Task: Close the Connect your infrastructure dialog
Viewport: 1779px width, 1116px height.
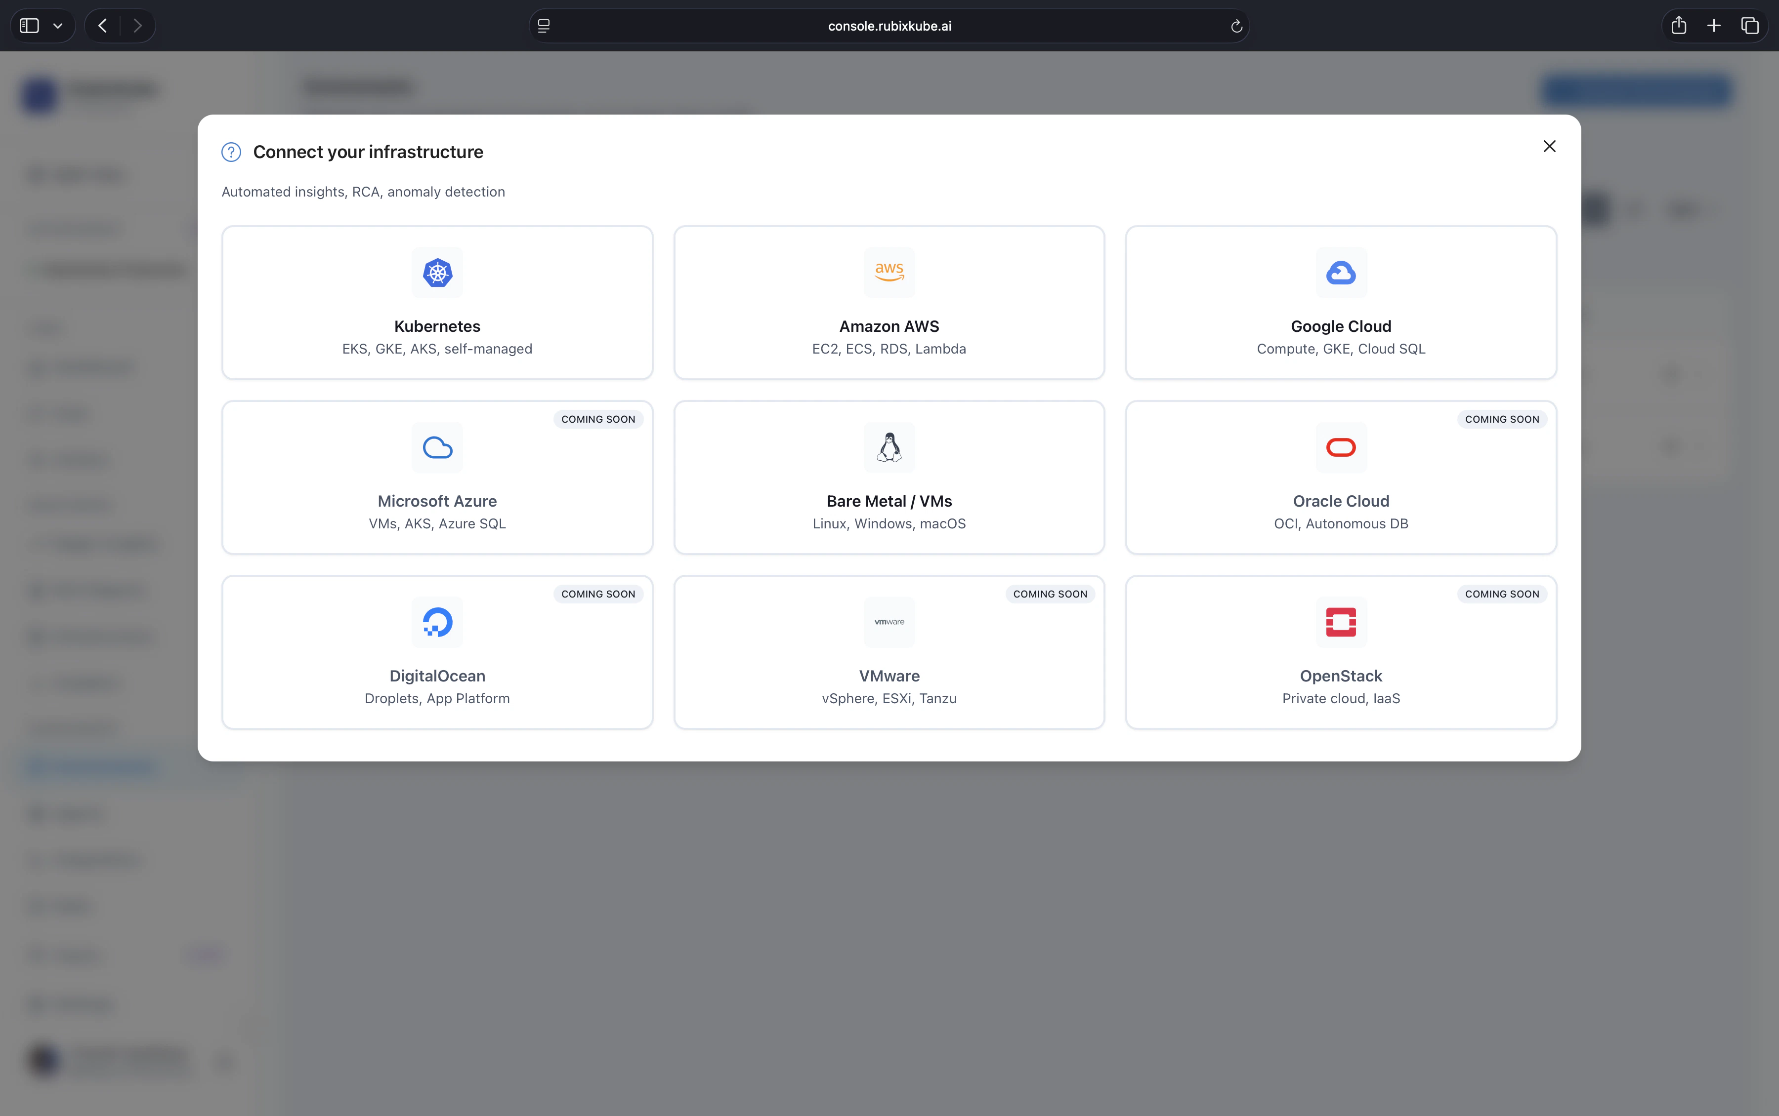Action: tap(1549, 145)
